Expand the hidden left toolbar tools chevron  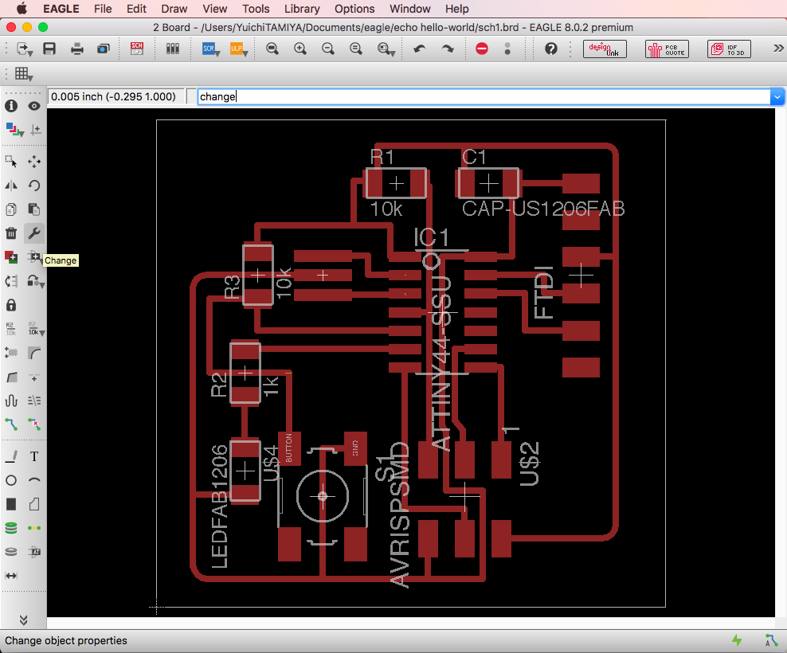pos(23,620)
